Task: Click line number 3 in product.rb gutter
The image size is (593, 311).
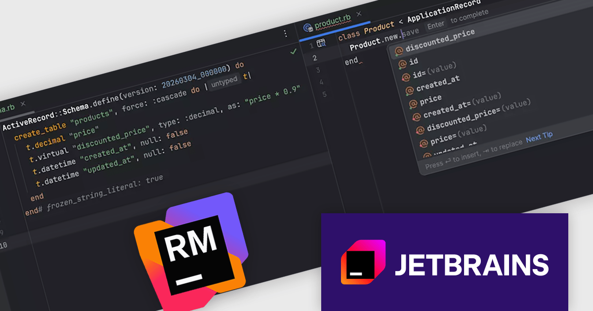Action: pyautogui.click(x=317, y=70)
